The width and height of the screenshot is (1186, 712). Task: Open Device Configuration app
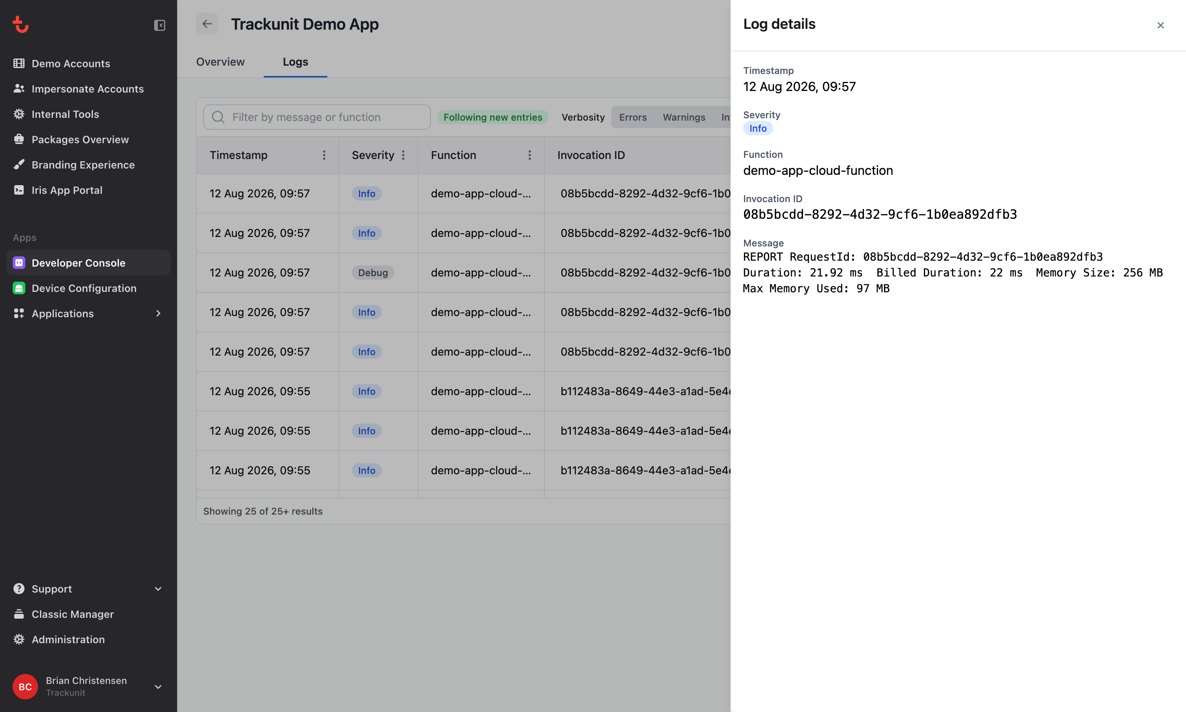[89, 288]
